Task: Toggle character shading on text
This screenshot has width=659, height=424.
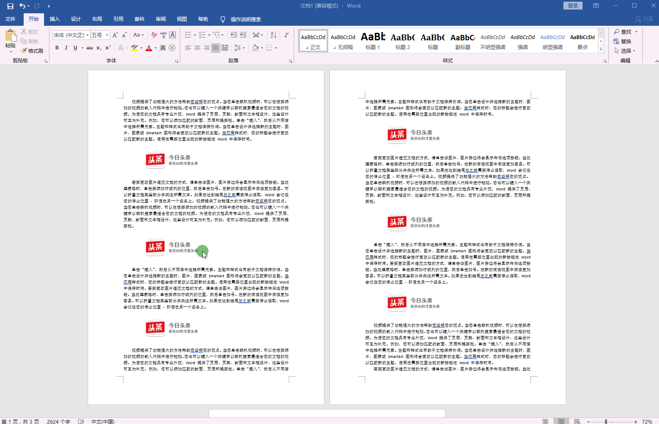Action: 163,48
